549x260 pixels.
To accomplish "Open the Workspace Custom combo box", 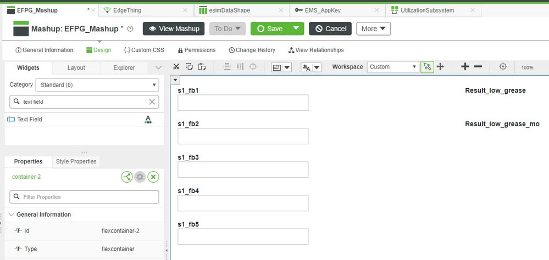I will pyautogui.click(x=393, y=67).
